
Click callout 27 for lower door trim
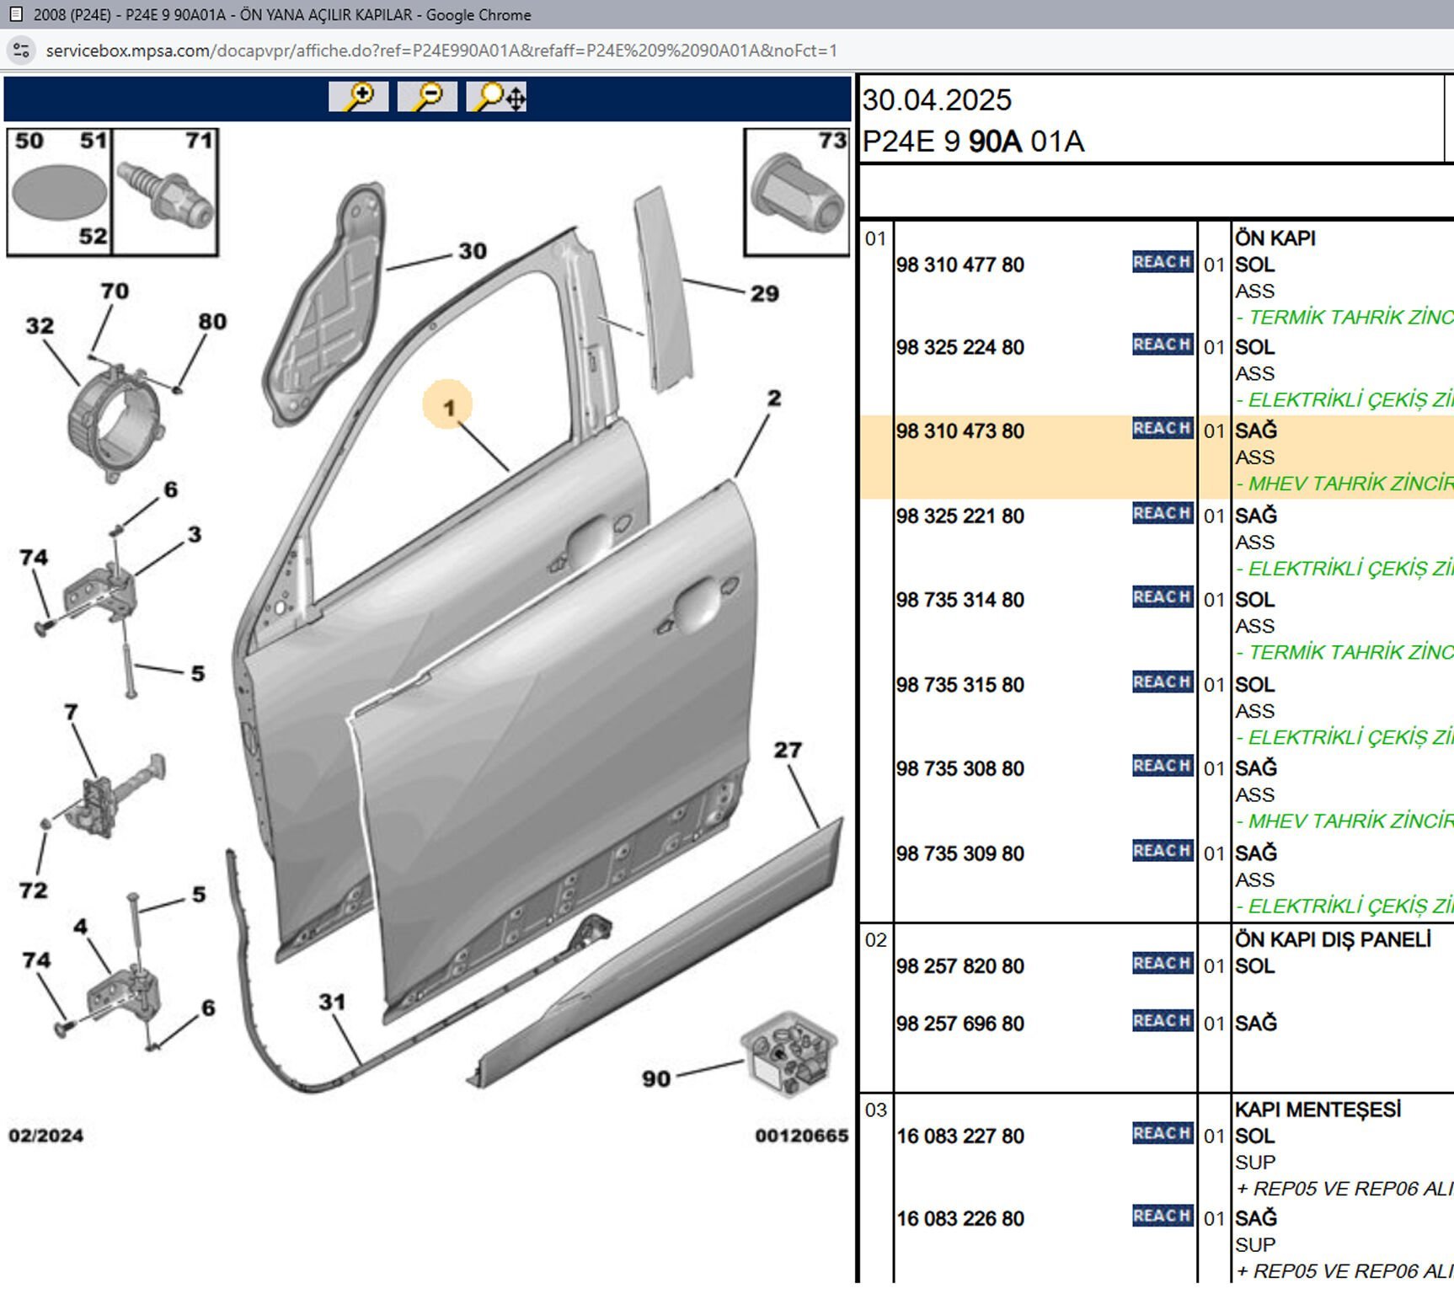pos(788,750)
